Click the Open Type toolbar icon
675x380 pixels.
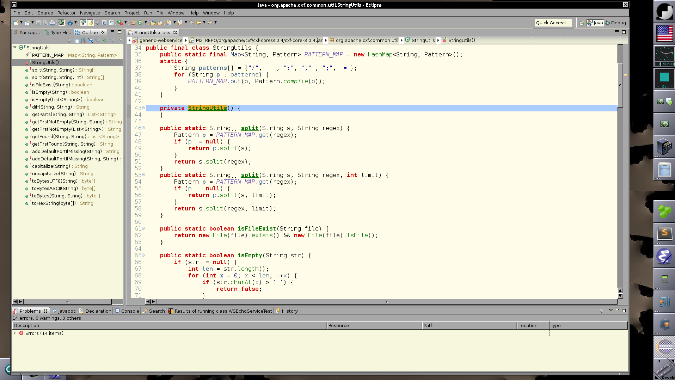click(153, 23)
